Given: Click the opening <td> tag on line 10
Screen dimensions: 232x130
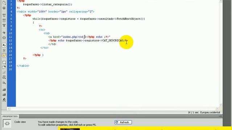Looking at the screenshot, I should [47, 33].
